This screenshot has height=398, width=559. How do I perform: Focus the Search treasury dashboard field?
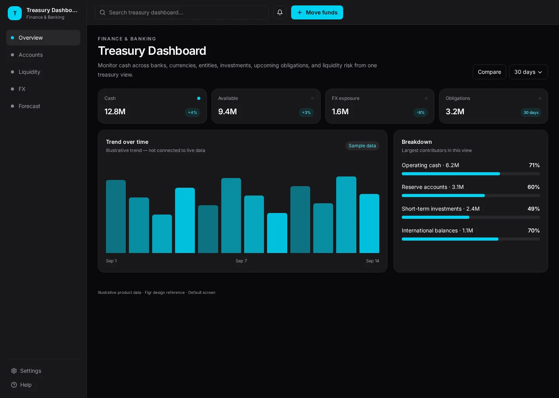coord(182,12)
